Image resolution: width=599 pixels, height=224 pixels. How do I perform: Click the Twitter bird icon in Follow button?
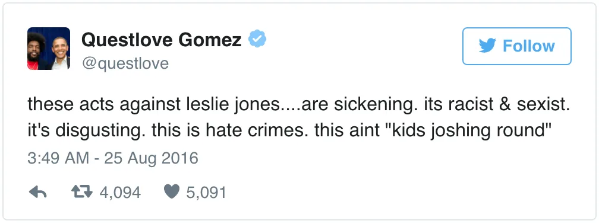(x=487, y=46)
